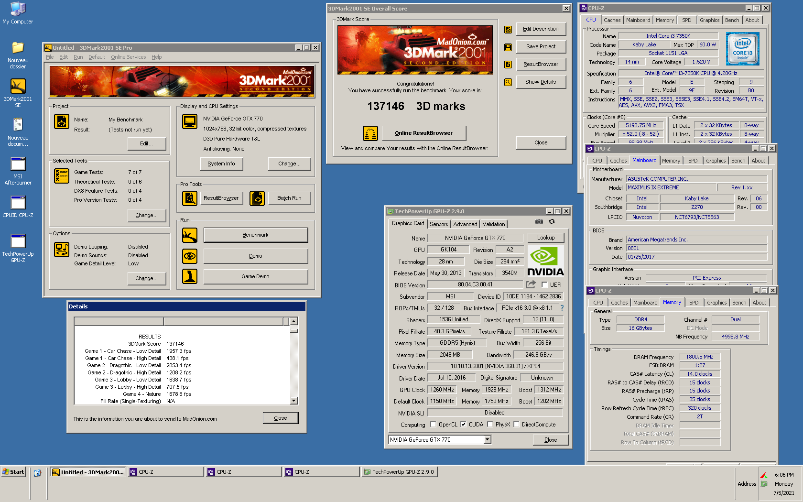Switch to Sensors tab in GPU-Z
This screenshot has width=803, height=502.
[x=439, y=224]
